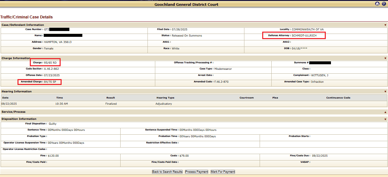The width and height of the screenshot is (388, 177).
Task: Click the Back to Search Results button
Action: (167, 172)
